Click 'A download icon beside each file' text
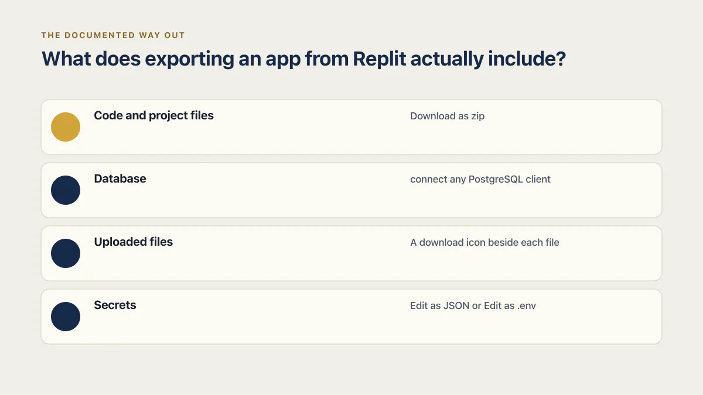This screenshot has height=395, width=703. pos(484,242)
